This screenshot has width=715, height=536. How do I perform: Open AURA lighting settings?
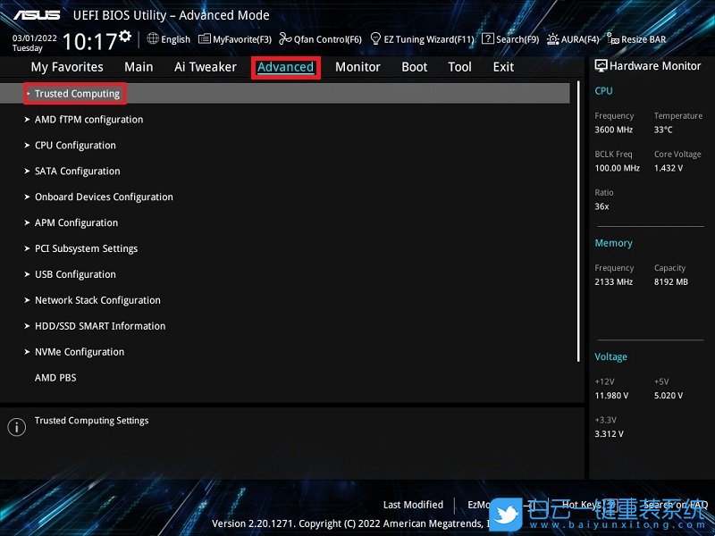point(576,38)
